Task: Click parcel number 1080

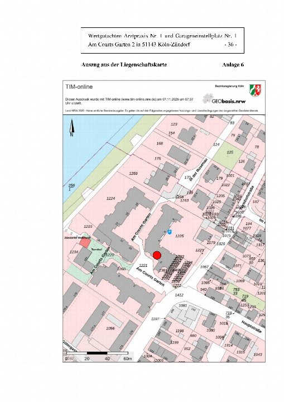Action: pyautogui.click(x=210, y=330)
